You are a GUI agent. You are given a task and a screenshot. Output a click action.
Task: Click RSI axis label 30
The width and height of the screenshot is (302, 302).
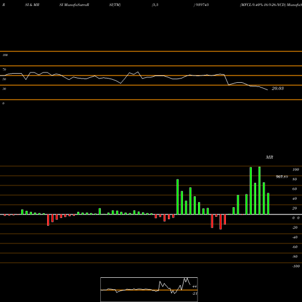pos(4,89)
